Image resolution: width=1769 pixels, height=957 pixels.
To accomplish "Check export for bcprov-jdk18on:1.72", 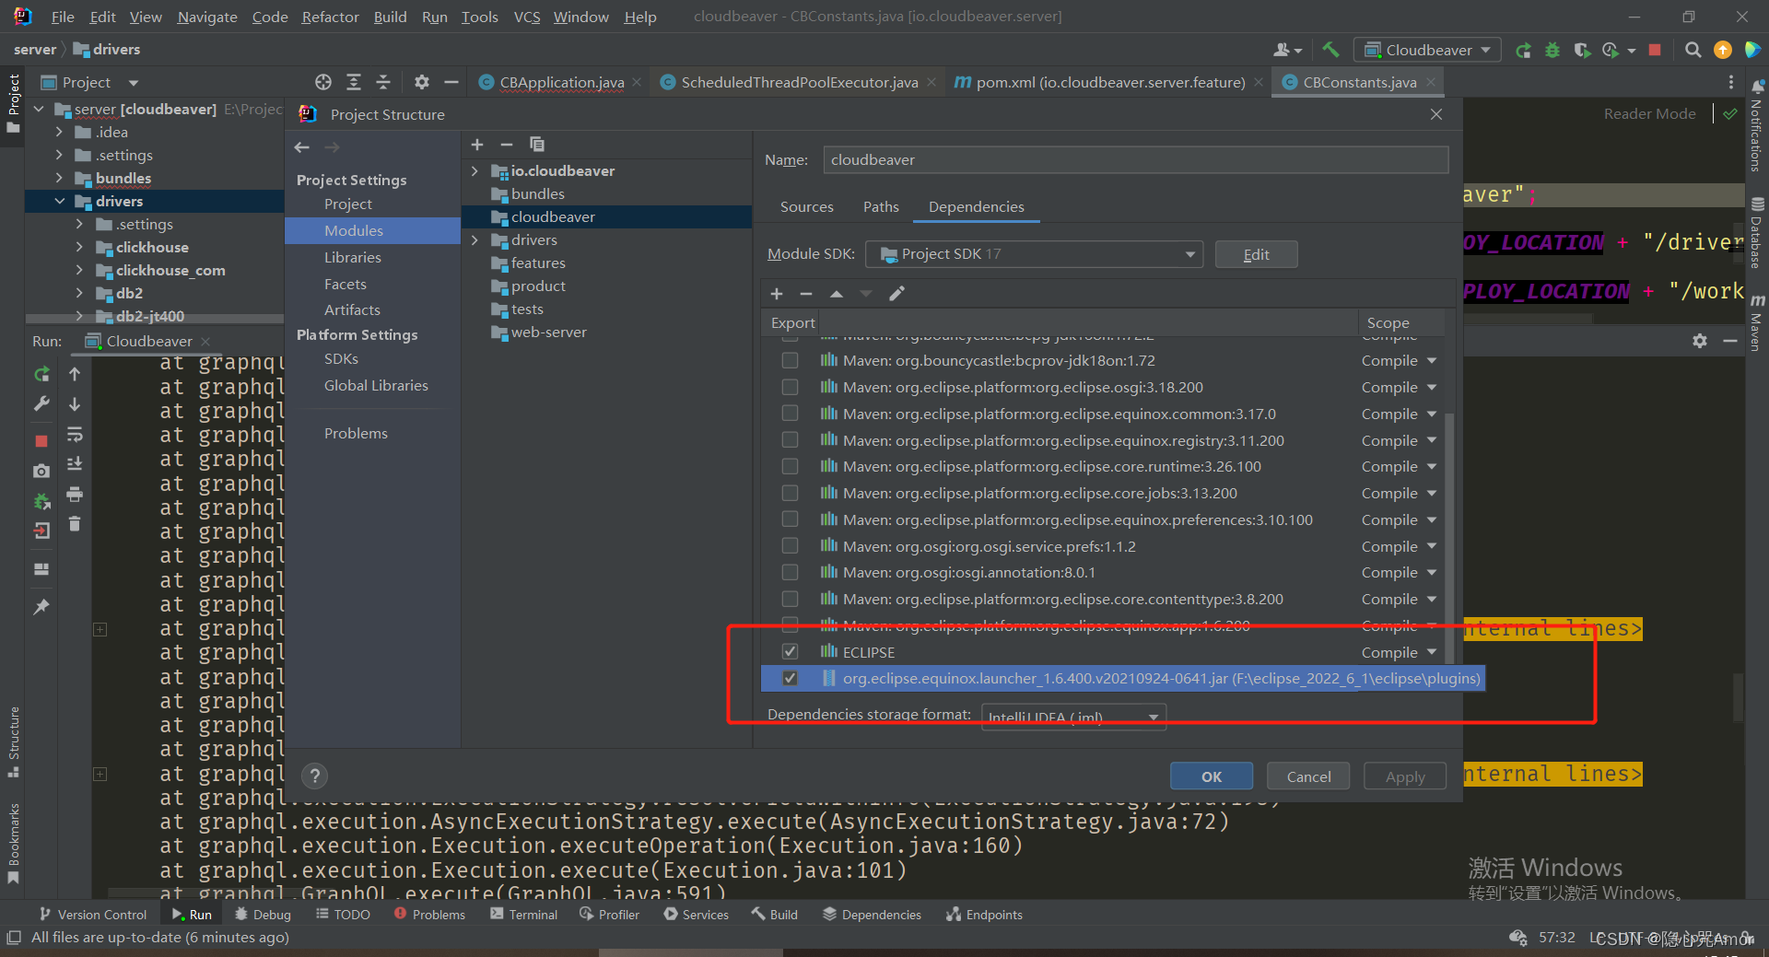I will click(x=790, y=361).
